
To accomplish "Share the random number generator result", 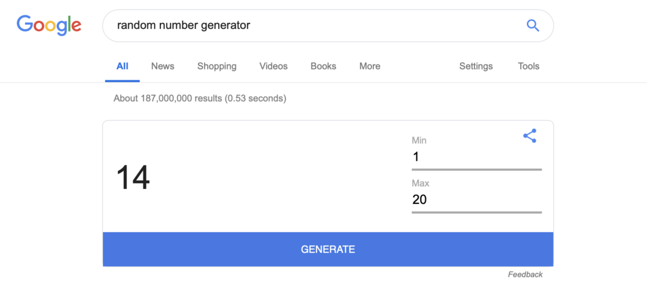I will coord(529,136).
